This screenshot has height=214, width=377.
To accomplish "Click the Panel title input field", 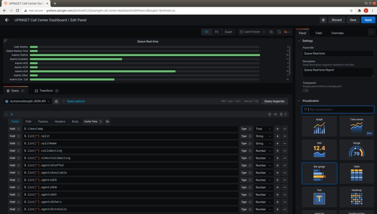I will (338, 54).
